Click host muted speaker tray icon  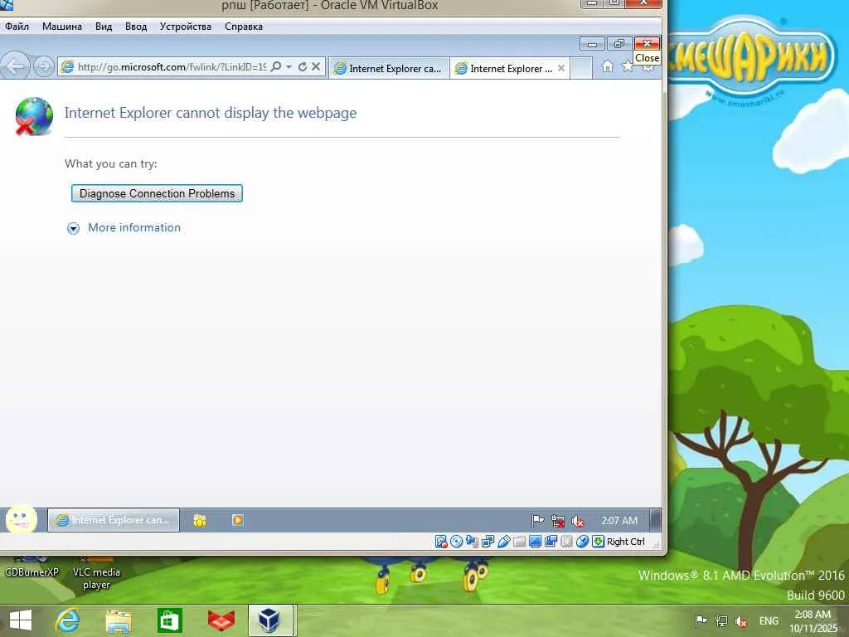(741, 621)
